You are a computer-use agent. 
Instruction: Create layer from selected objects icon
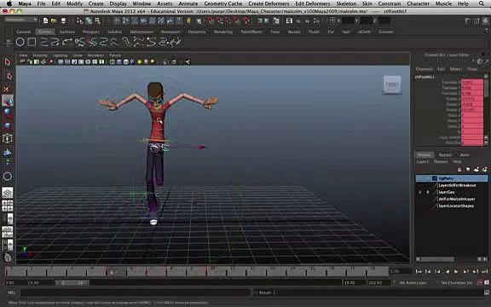tap(485, 170)
